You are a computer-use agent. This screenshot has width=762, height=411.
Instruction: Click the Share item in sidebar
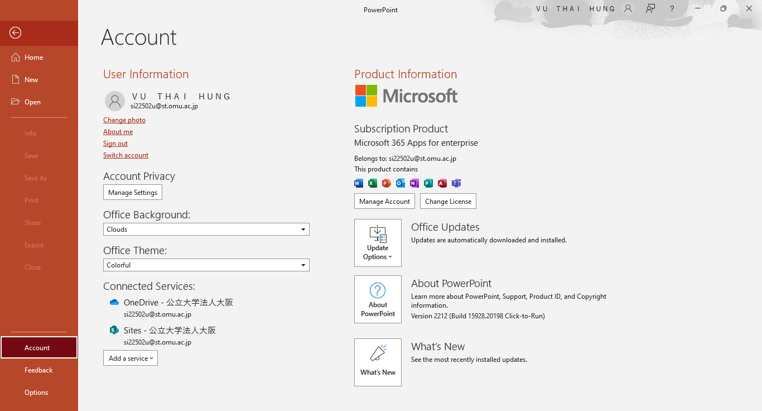click(39, 223)
